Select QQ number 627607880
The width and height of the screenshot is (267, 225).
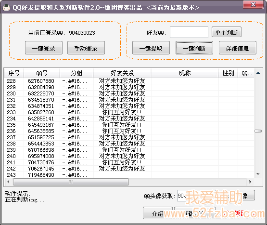pyautogui.click(x=41, y=81)
